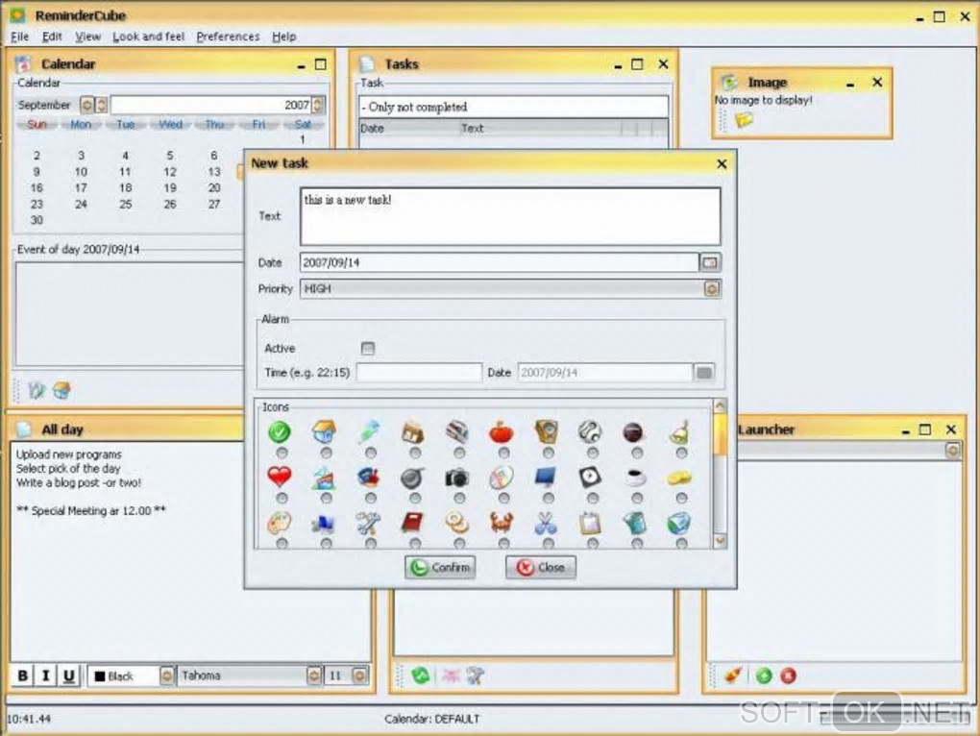The image size is (980, 736).
Task: Select radio button under dark ball icon
Action: tap(637, 453)
